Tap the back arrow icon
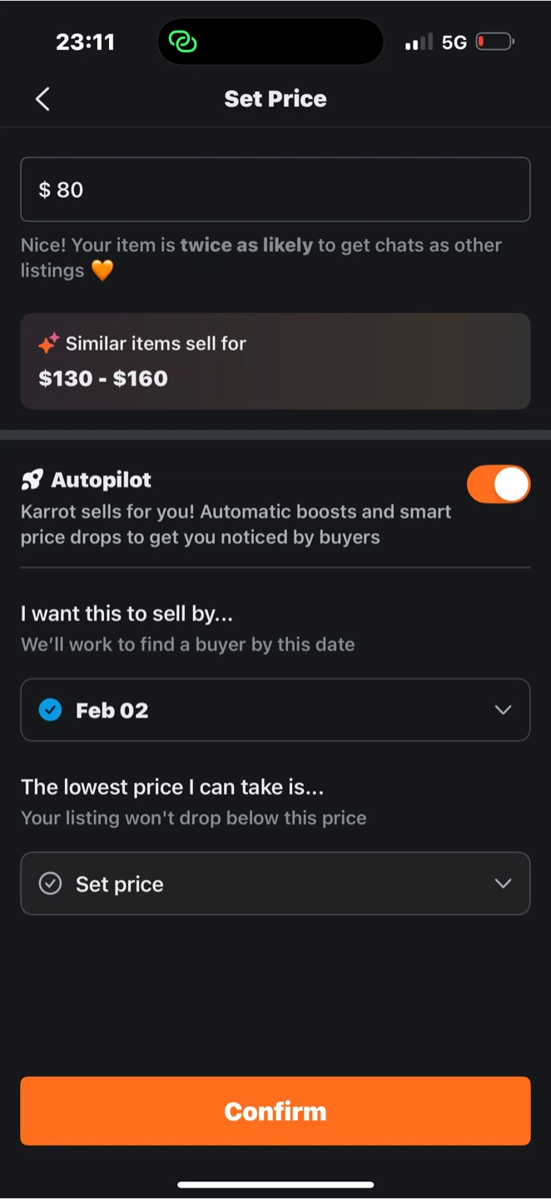 tap(42, 99)
